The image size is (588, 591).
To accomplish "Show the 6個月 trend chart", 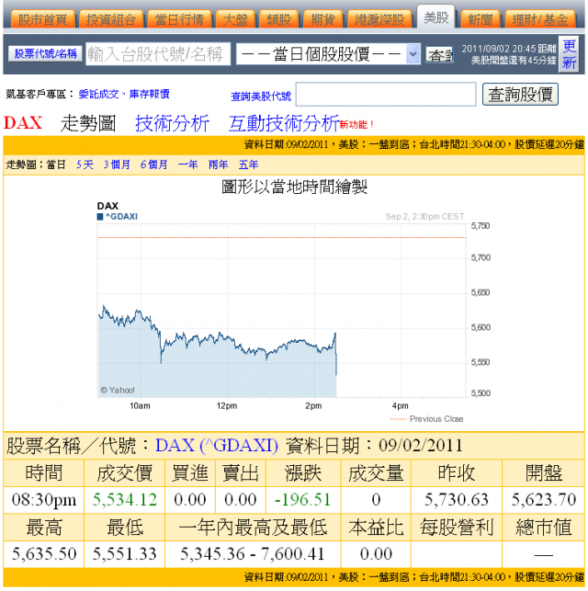I will click(153, 165).
